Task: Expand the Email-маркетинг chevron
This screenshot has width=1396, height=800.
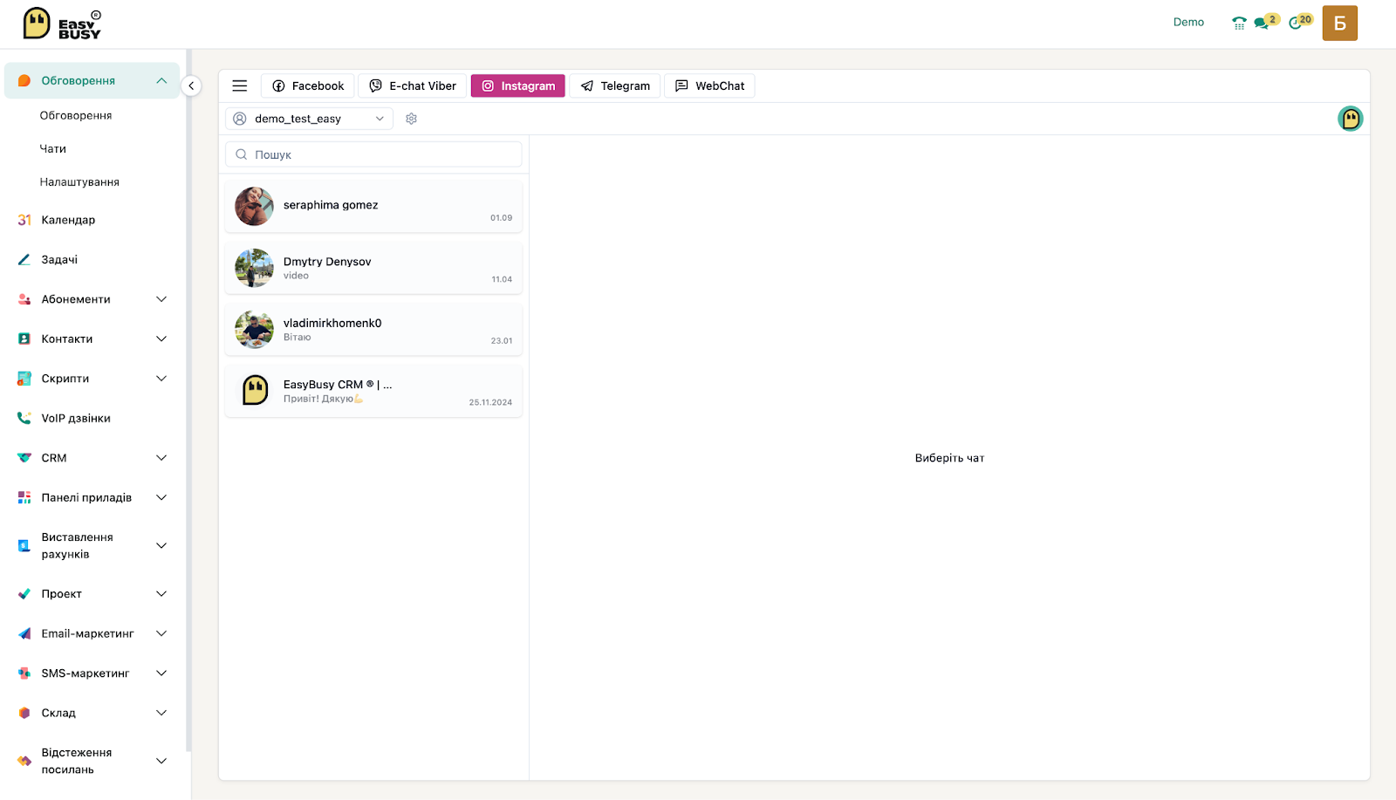Action: (x=161, y=633)
